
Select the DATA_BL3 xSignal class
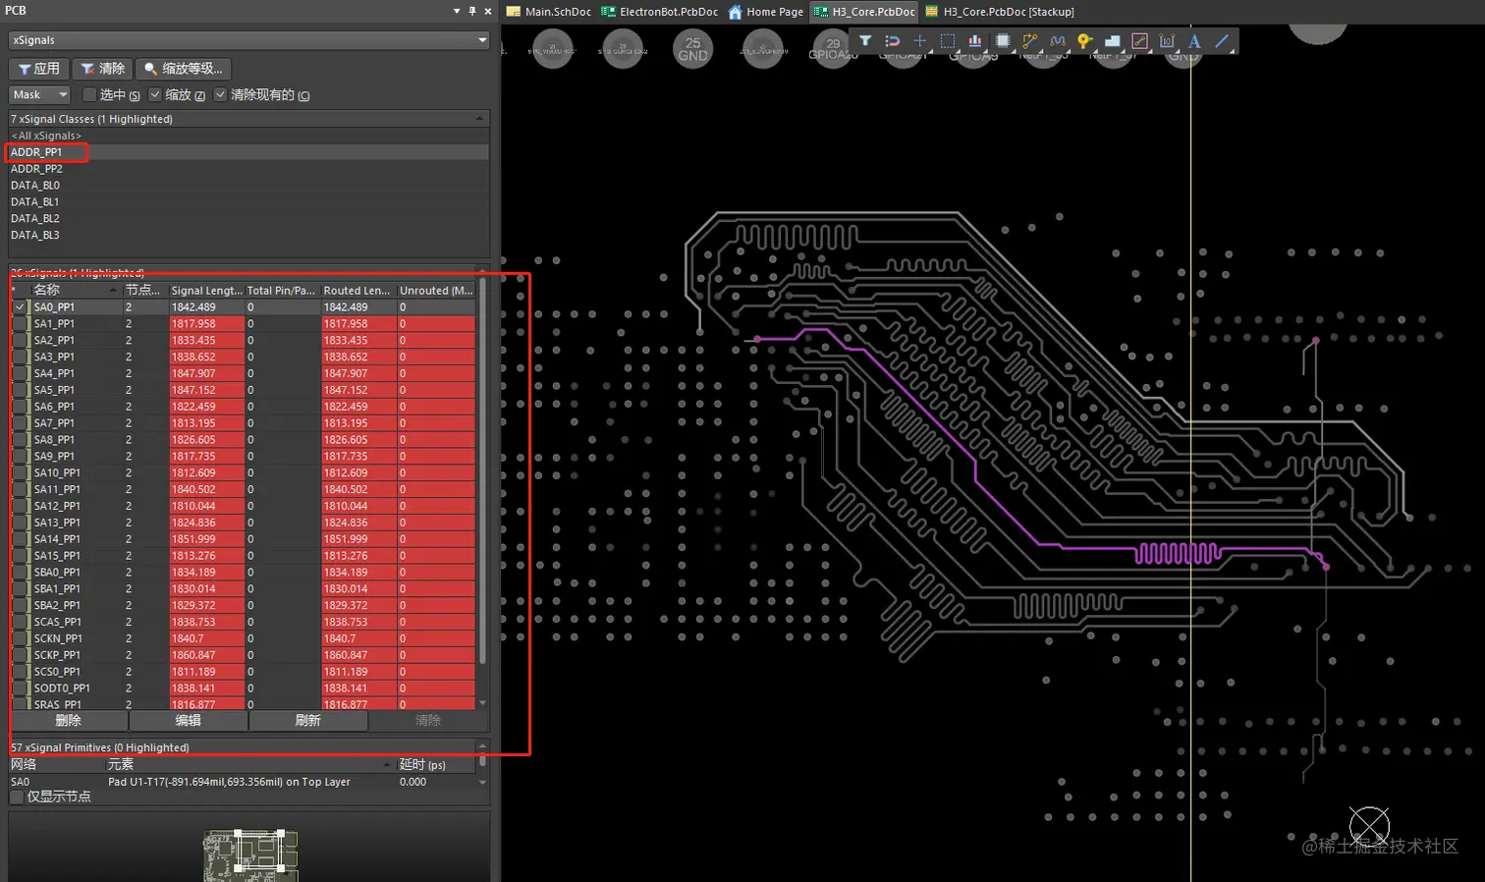pyautogui.click(x=248, y=236)
